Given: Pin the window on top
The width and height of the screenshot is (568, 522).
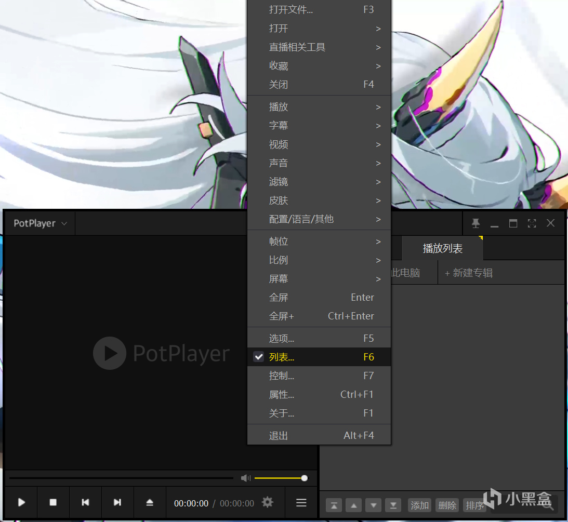Looking at the screenshot, I should click(475, 223).
